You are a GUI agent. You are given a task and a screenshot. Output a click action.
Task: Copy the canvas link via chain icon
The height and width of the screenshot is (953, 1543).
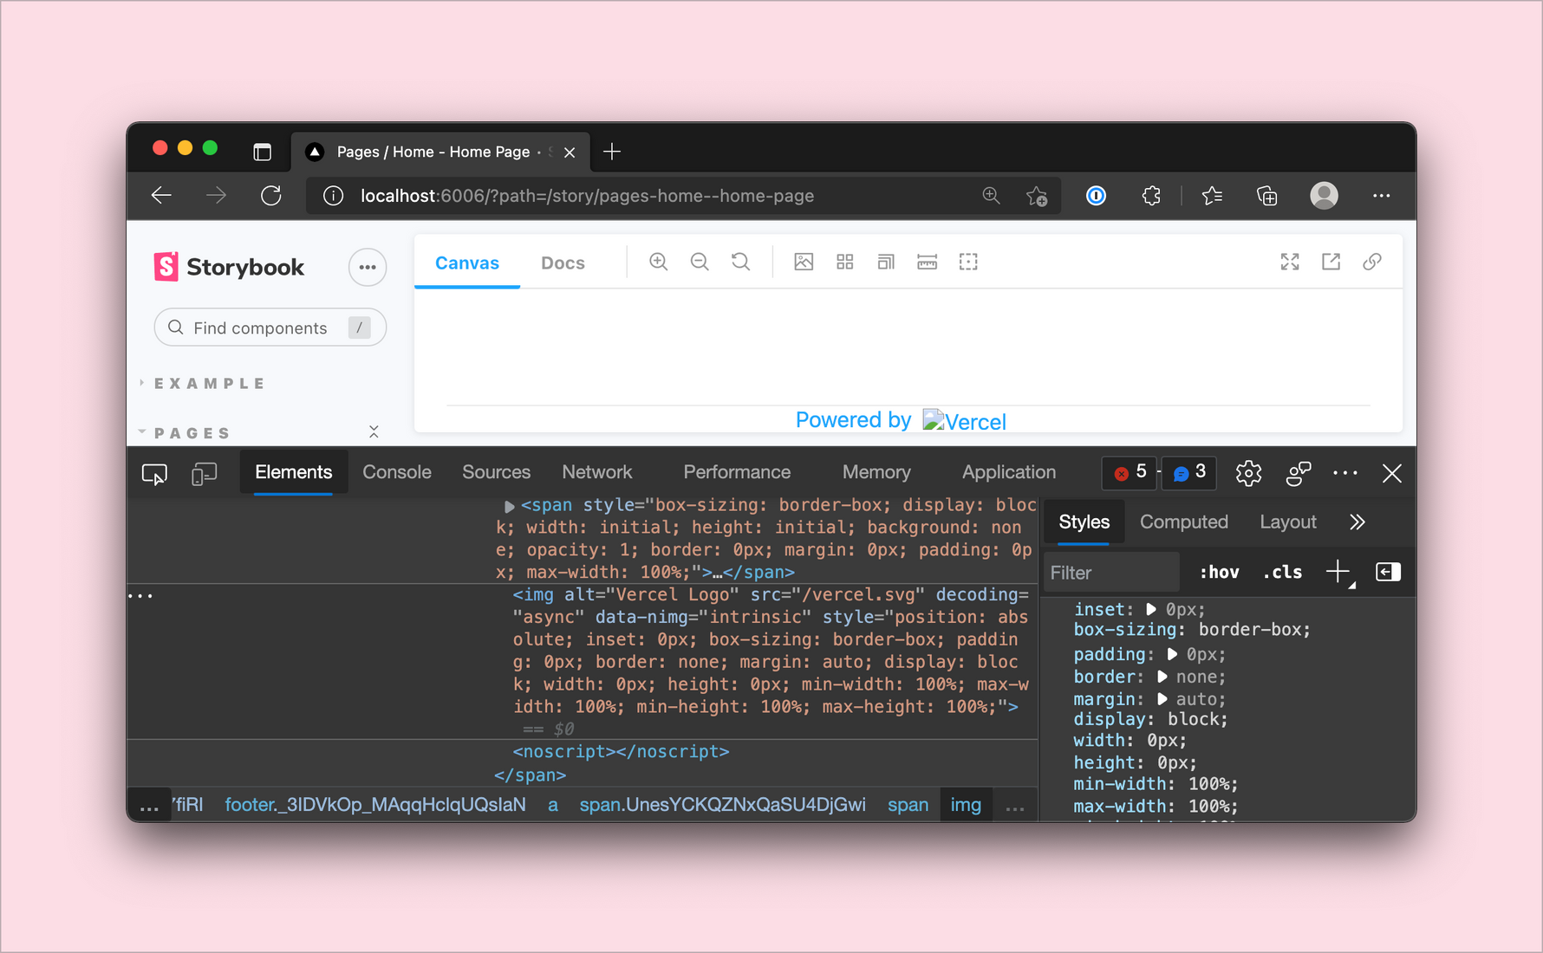click(x=1372, y=261)
